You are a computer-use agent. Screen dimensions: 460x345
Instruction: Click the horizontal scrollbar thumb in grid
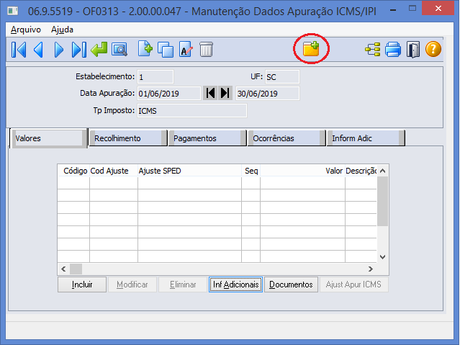click(76, 269)
